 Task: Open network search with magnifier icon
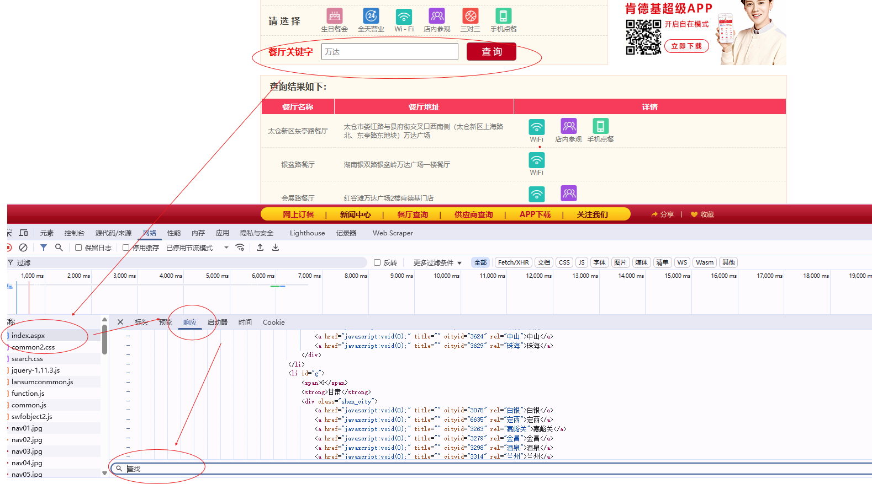(59, 248)
